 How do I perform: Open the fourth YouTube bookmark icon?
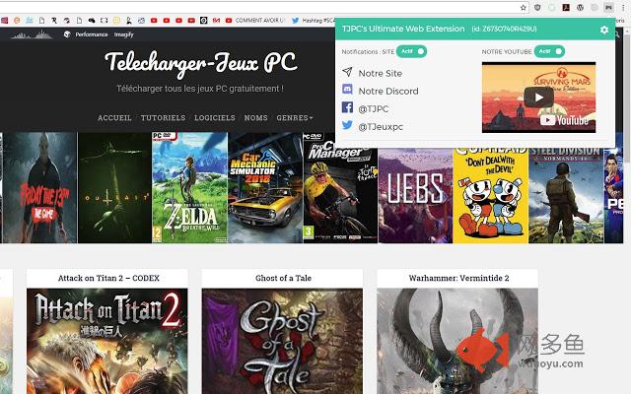191,20
